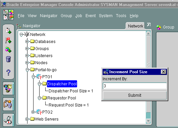Open the Group menu

[x=66, y=16]
